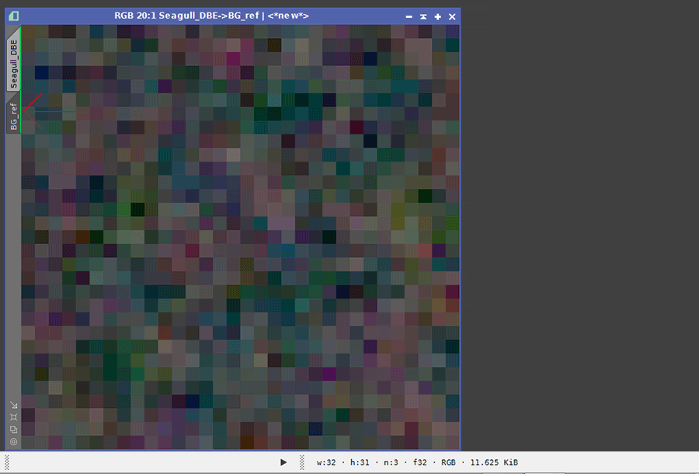
Task: Close the Seagull_DBE->BG_ref window
Action: [x=451, y=16]
